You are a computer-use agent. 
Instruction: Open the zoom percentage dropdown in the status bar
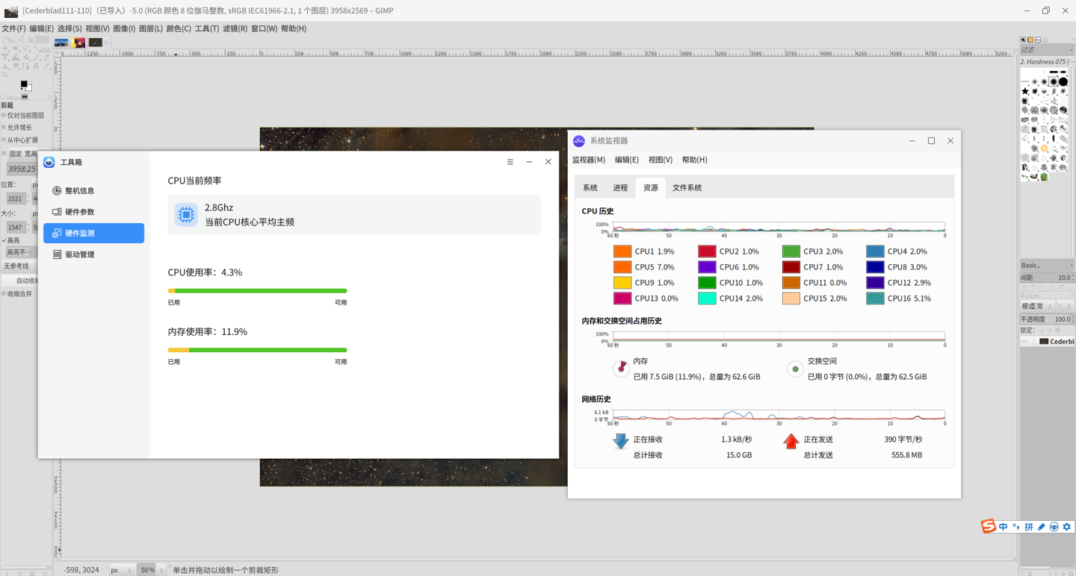click(161, 570)
